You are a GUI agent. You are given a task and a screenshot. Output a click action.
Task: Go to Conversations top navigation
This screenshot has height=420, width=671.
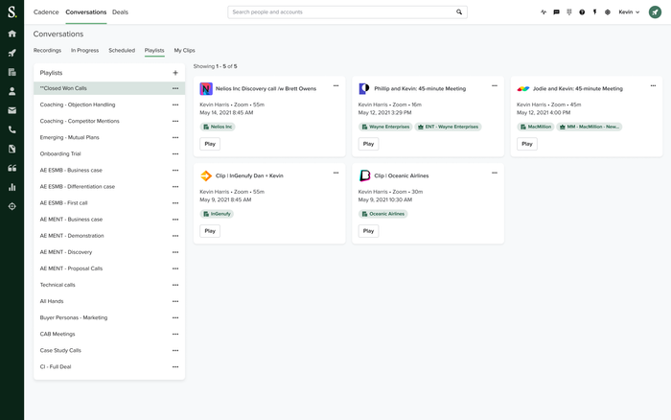pos(86,12)
